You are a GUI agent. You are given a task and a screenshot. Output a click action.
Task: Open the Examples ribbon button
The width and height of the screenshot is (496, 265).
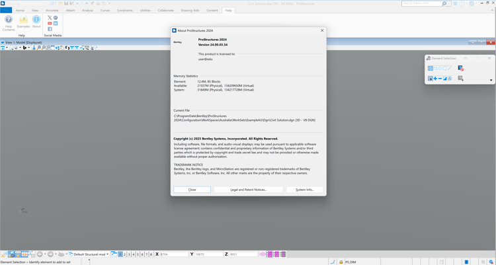pyautogui.click(x=23, y=22)
